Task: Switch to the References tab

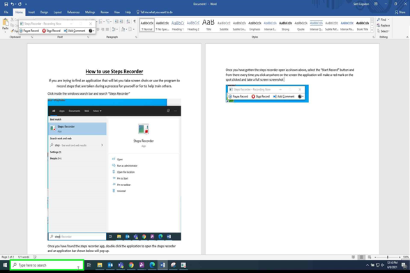Action: (x=73, y=13)
